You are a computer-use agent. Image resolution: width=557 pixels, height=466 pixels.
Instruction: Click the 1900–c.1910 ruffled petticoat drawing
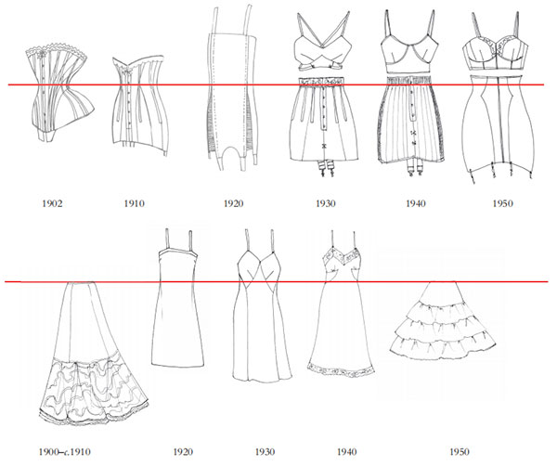(x=94, y=354)
